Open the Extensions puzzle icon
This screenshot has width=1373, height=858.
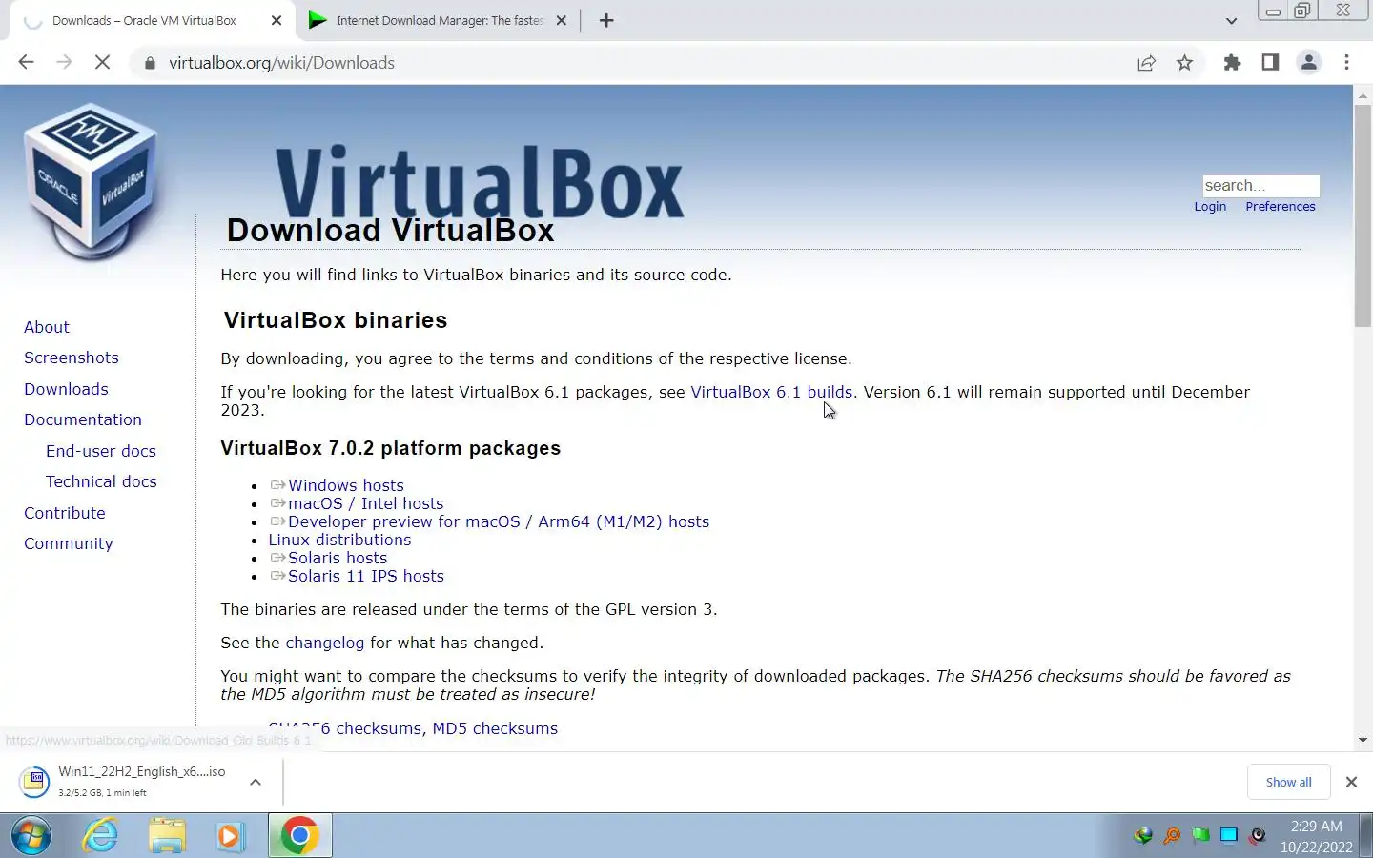click(x=1232, y=63)
